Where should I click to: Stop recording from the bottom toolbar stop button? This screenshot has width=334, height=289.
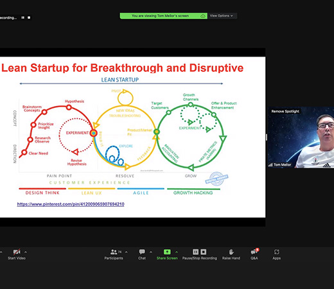(x=204, y=252)
